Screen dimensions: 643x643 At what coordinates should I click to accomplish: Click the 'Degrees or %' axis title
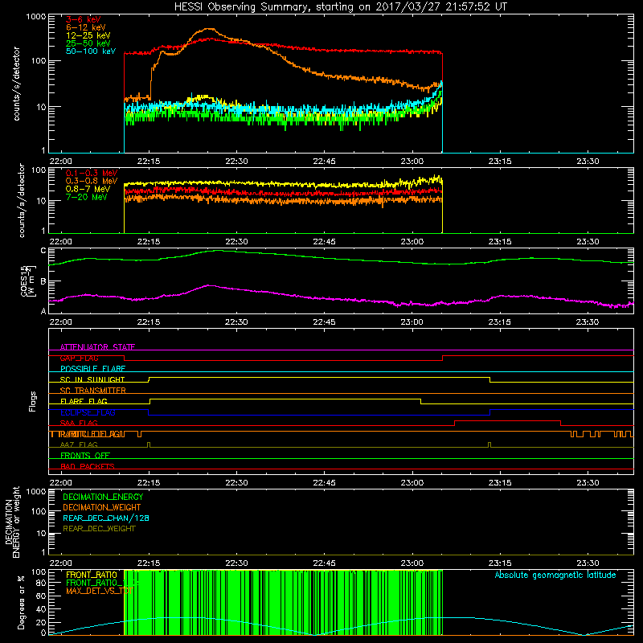(x=21, y=602)
